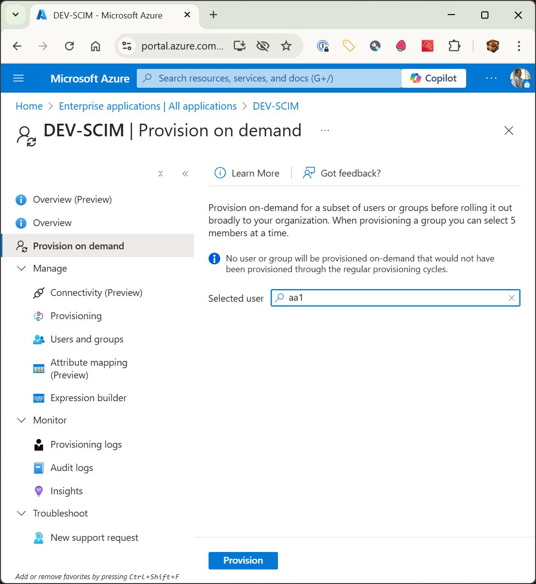Collapse the Monitor section
Viewport: 536px width, 584px height.
tap(21, 420)
